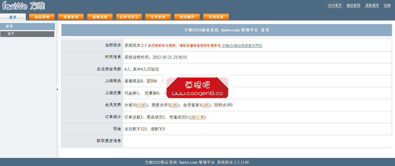The width and height of the screenshot is (395, 166).
Task: Open 修改密码 to change password
Action: pos(353,5)
